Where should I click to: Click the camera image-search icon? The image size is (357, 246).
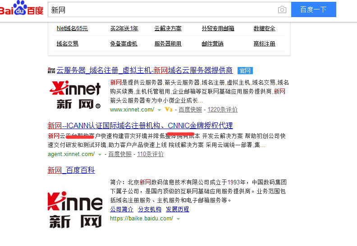pos(282,9)
